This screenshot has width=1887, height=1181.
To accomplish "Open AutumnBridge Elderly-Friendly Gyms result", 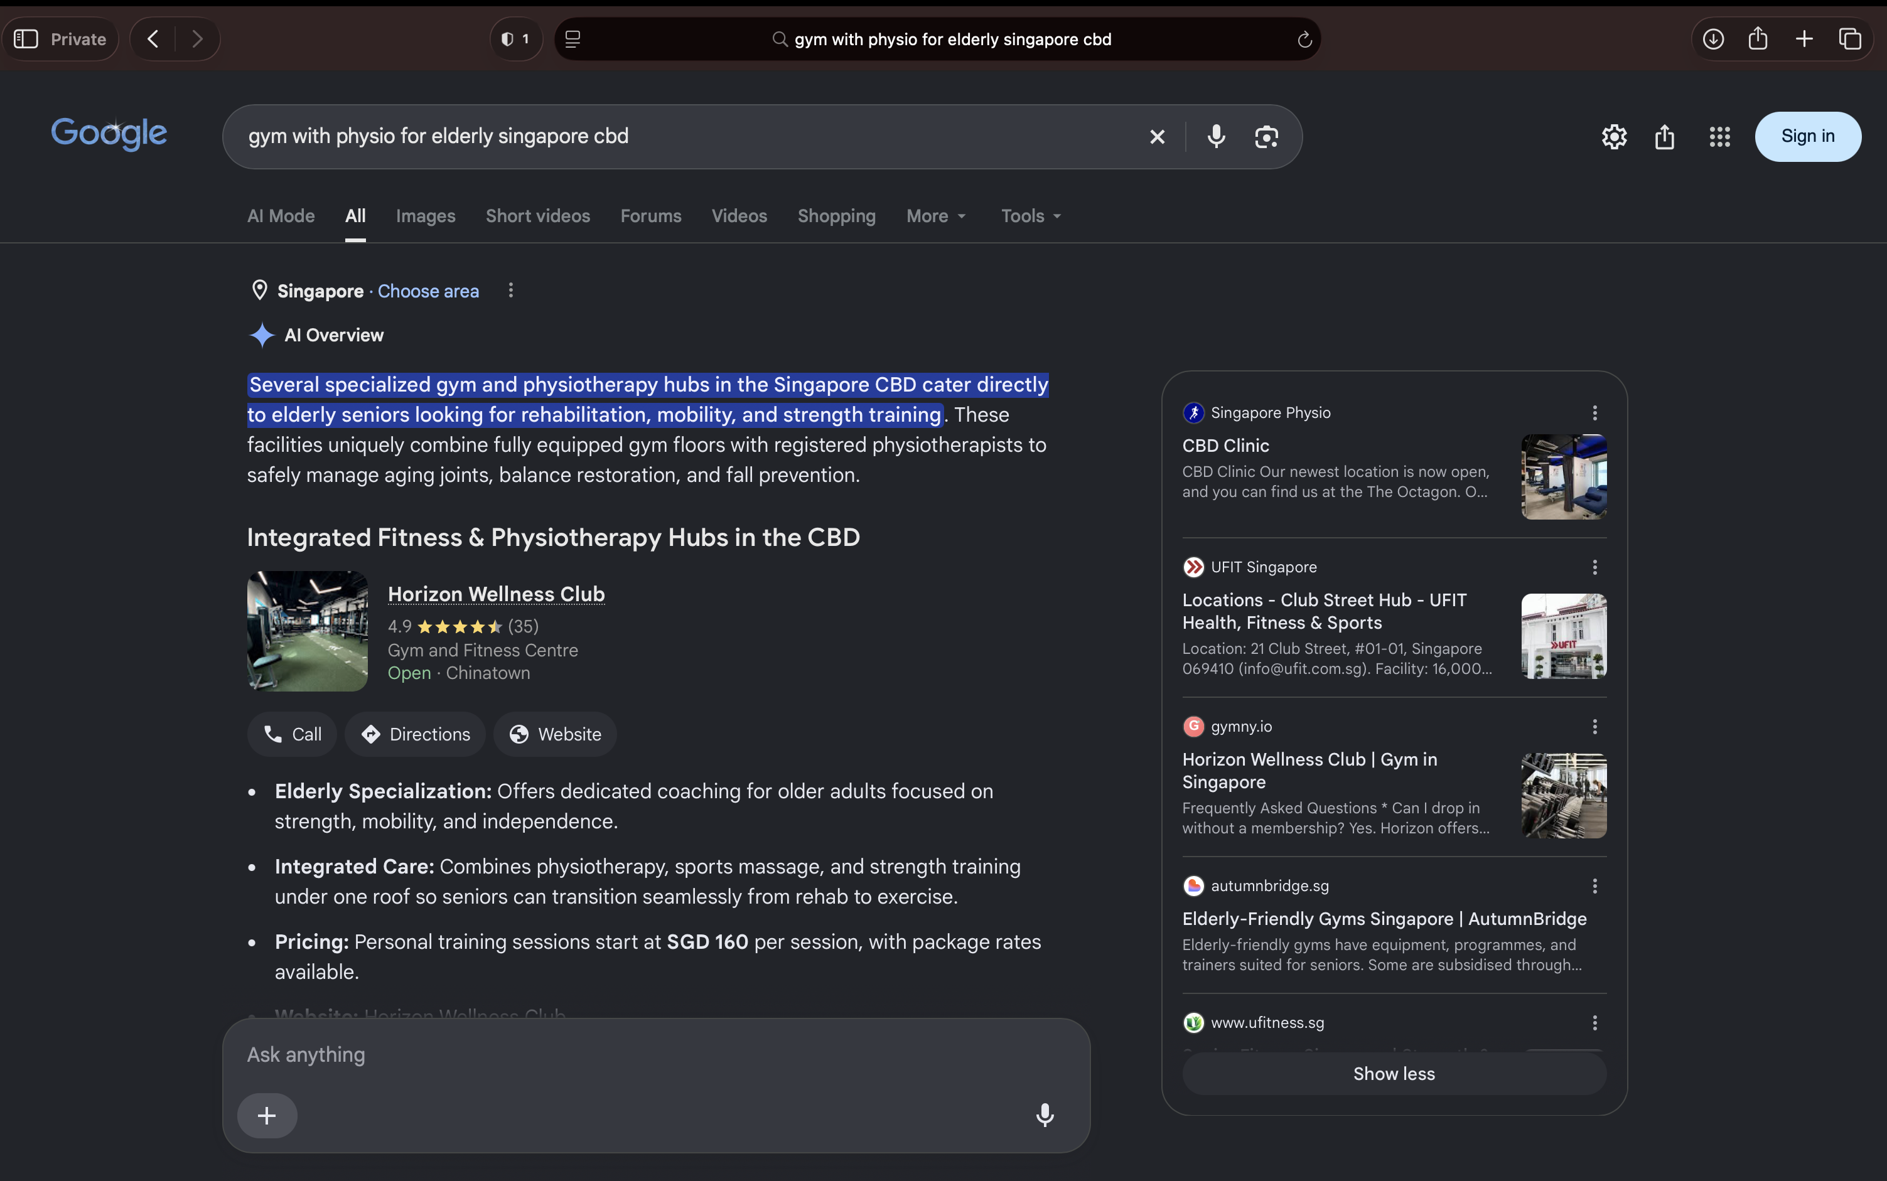I will tap(1385, 919).
